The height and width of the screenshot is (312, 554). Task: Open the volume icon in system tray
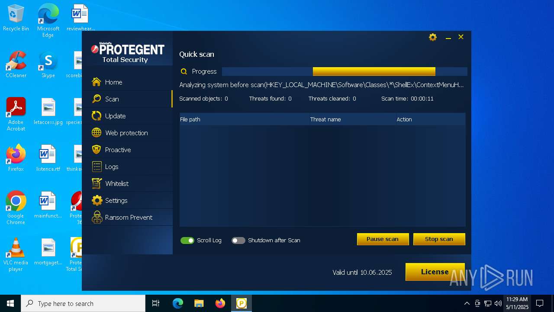pos(498,303)
